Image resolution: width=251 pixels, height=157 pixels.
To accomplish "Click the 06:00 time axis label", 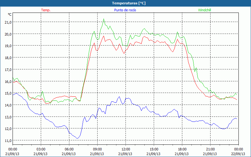I will click(x=69, y=149).
